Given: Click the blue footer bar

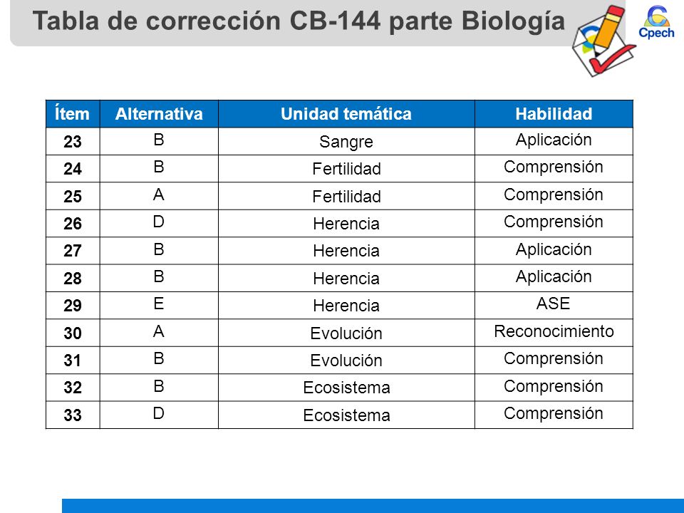Looking at the screenshot, I should click(x=373, y=506).
